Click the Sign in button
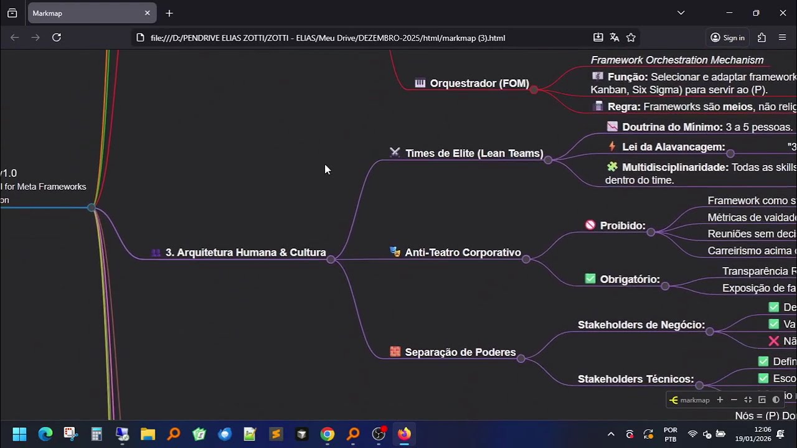 (727, 38)
